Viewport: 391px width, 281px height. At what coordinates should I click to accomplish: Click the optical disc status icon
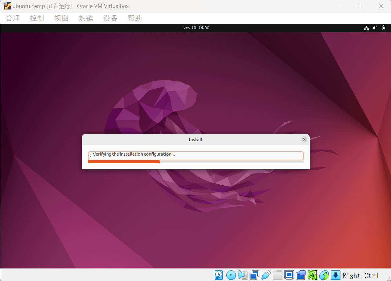coord(231,275)
